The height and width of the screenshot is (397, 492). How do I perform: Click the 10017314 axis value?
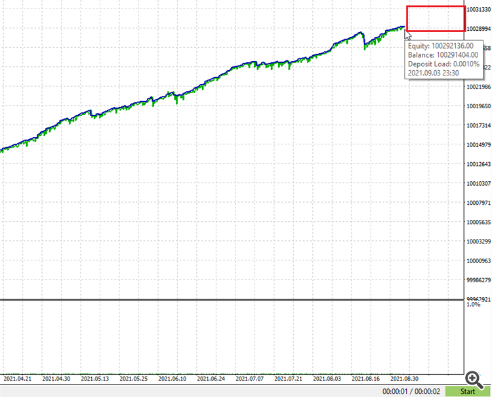478,125
